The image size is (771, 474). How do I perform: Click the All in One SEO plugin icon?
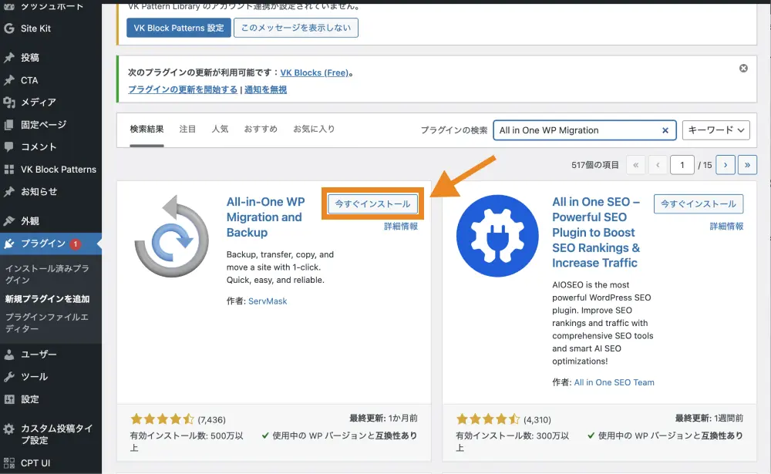point(497,236)
